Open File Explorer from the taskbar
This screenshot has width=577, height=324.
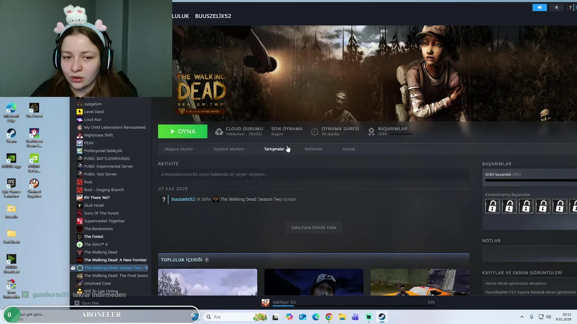click(342, 317)
